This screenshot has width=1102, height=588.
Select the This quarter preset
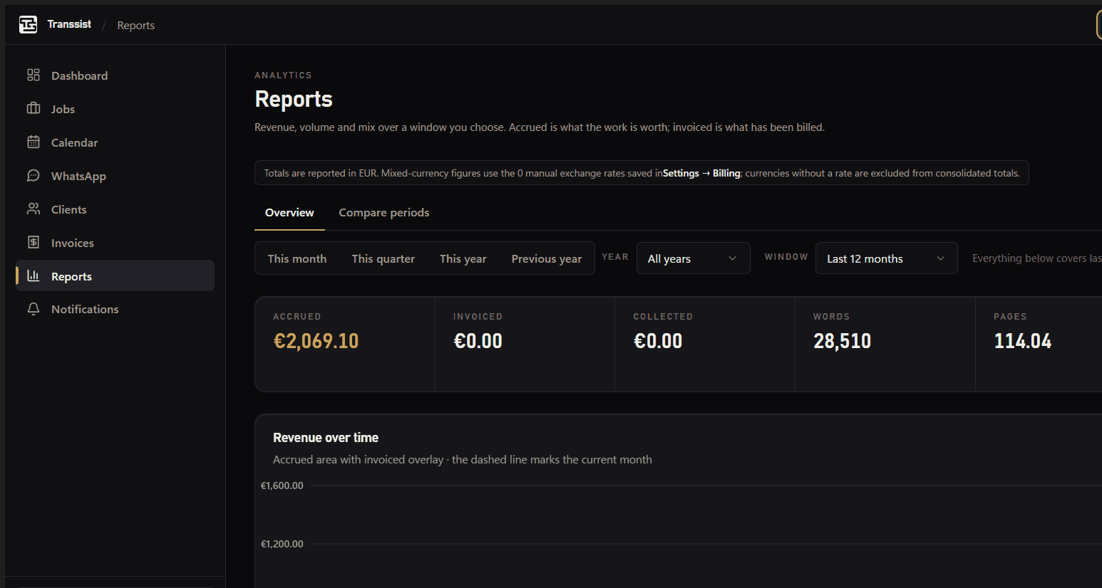383,259
